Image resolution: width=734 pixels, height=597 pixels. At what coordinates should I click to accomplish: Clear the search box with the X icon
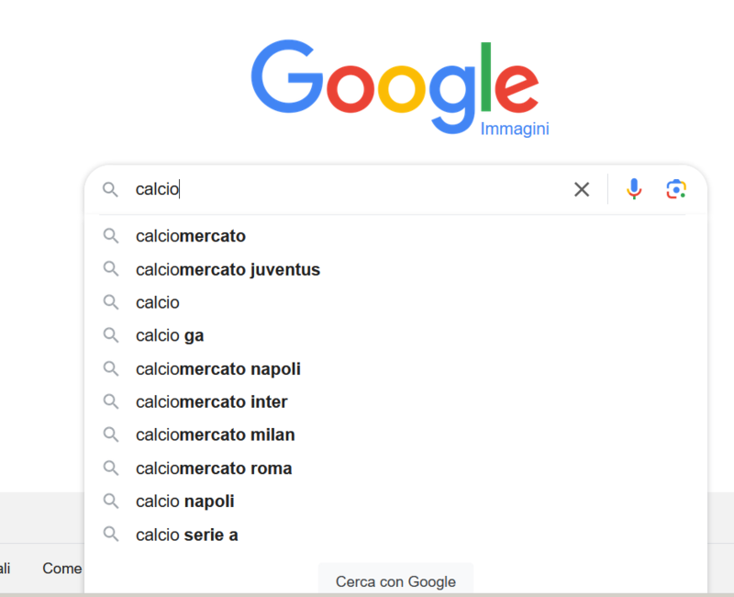click(x=582, y=189)
